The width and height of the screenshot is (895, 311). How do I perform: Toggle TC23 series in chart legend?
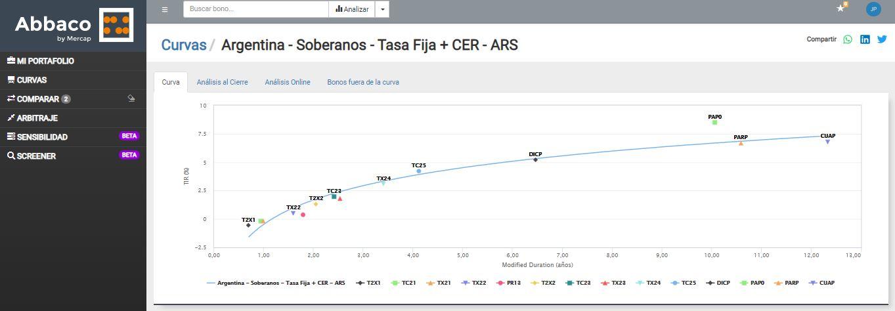[578, 283]
